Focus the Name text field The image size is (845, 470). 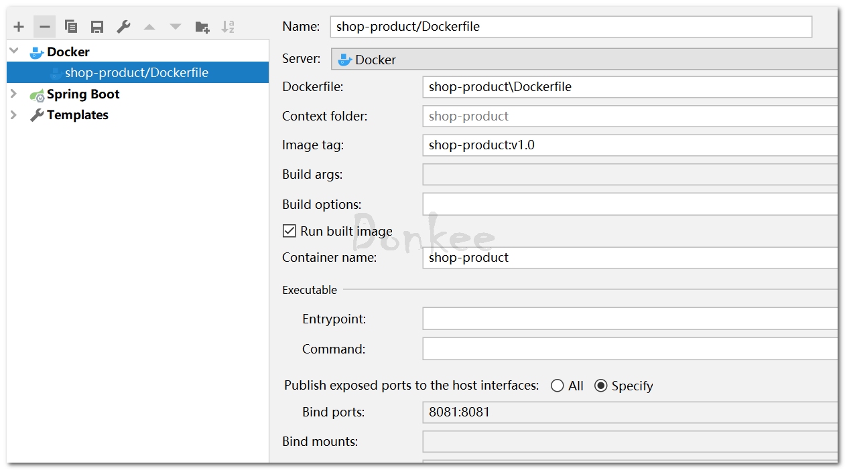[571, 27]
